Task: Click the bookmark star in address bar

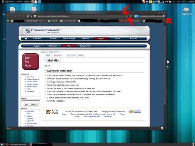Action: pyautogui.click(x=127, y=16)
